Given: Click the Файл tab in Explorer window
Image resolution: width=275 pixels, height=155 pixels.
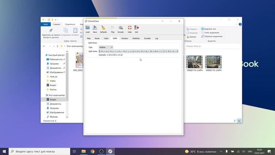Looking at the screenshot, I should pyautogui.click(x=46, y=24).
